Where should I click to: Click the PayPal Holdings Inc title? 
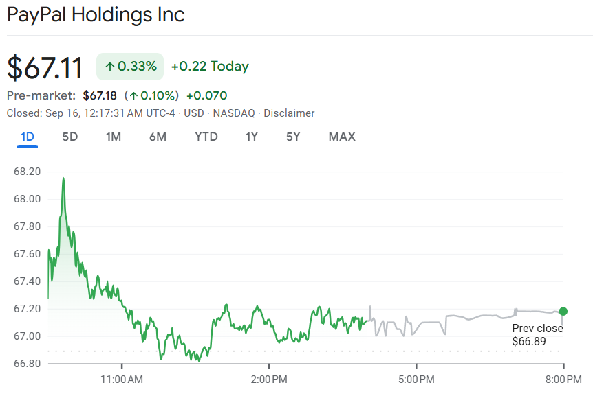(96, 14)
